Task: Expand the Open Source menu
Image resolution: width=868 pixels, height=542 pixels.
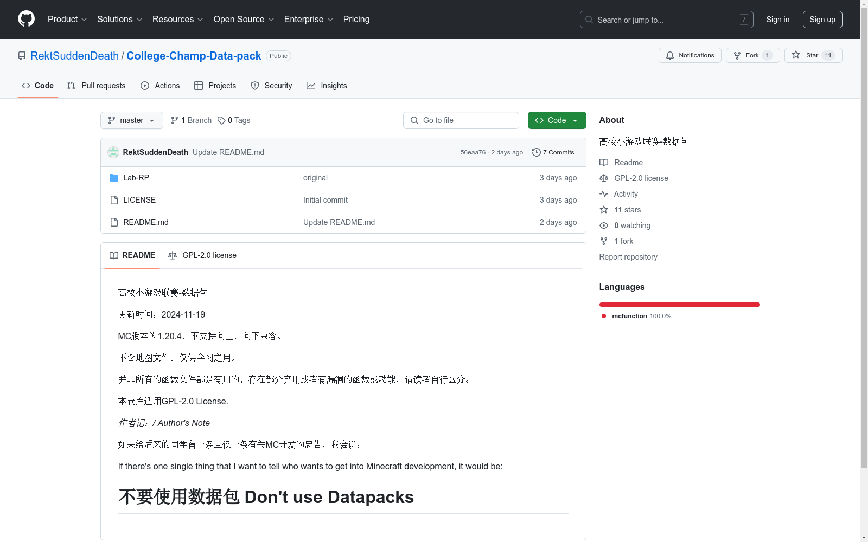Action: pyautogui.click(x=244, y=20)
